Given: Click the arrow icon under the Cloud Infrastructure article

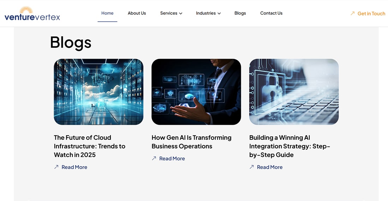Looking at the screenshot, I should pyautogui.click(x=56, y=167).
